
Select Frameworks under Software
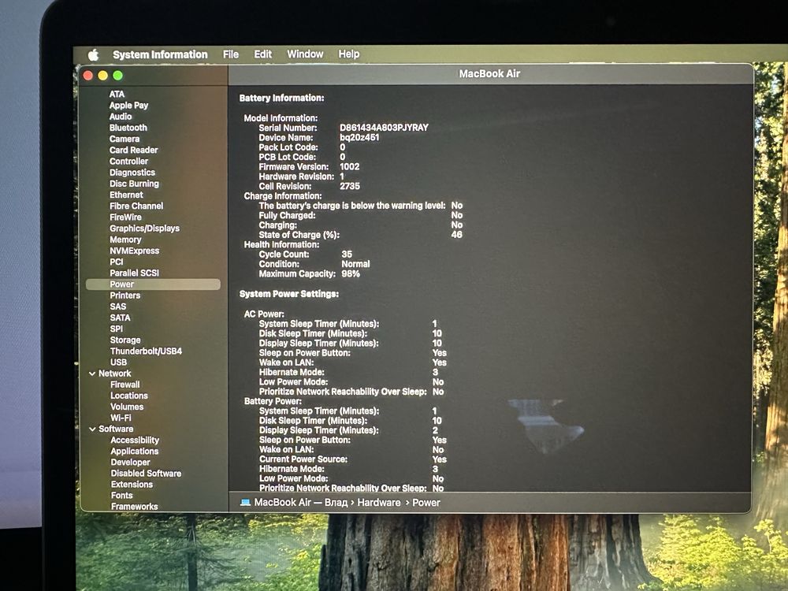point(134,506)
